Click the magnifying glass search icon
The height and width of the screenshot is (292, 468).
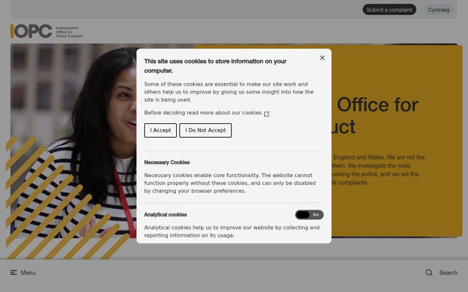point(429,273)
